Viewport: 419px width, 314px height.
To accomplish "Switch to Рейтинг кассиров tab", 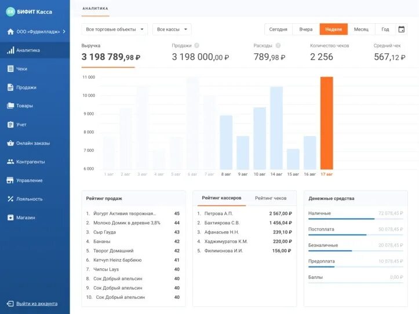I will [x=221, y=198].
